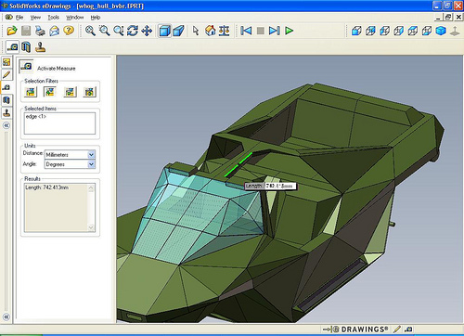Image resolution: width=464 pixels, height=336 pixels.
Task: Toggle the second selection filter
Action: click(x=50, y=92)
